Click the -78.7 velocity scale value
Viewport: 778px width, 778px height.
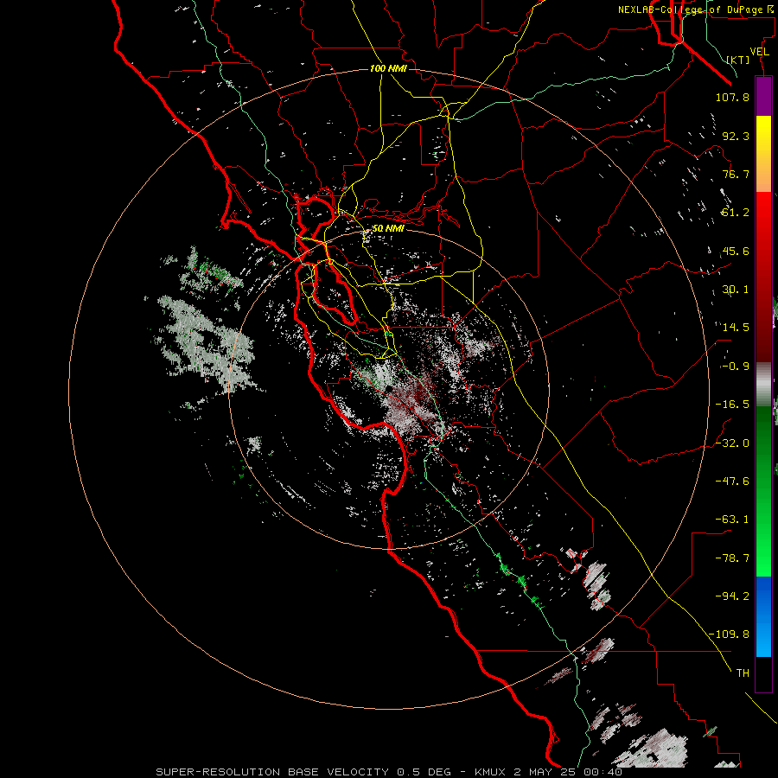coord(732,558)
